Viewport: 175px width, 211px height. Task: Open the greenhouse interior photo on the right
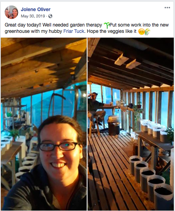pos(131,124)
